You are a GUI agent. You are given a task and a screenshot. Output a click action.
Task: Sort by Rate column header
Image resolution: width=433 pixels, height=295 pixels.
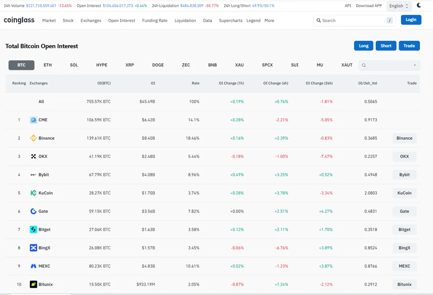pyautogui.click(x=195, y=83)
